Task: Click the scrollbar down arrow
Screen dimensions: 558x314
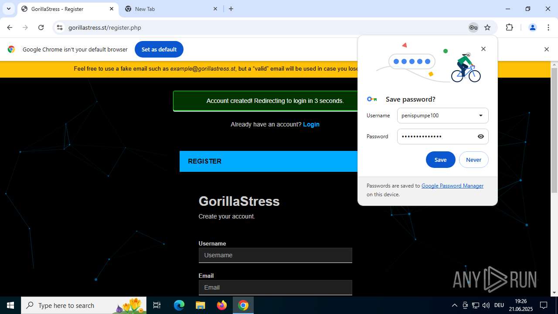Action: click(x=554, y=293)
